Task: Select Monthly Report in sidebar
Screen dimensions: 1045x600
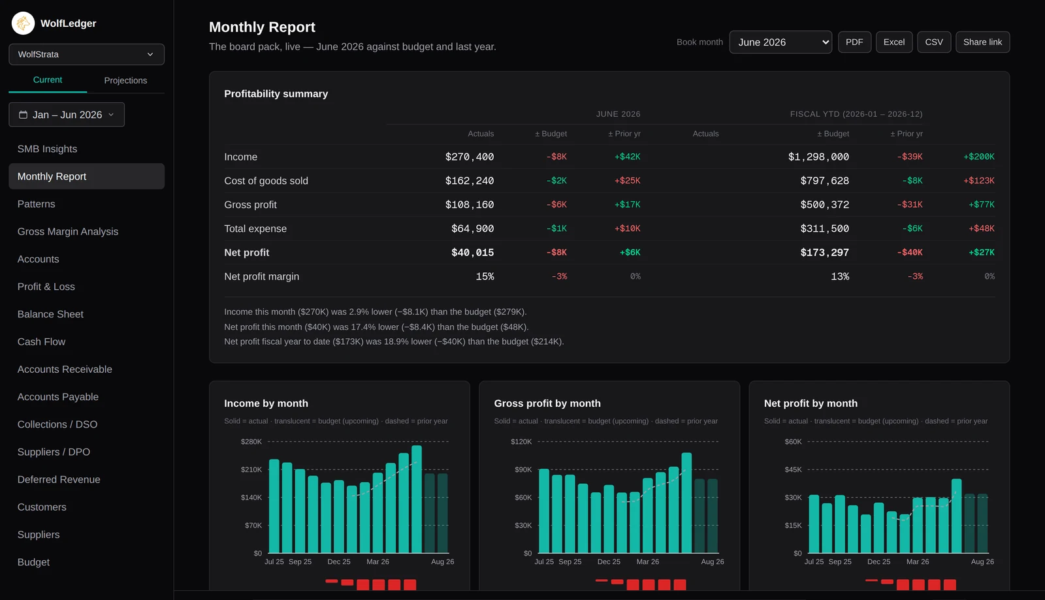Action: click(x=86, y=176)
